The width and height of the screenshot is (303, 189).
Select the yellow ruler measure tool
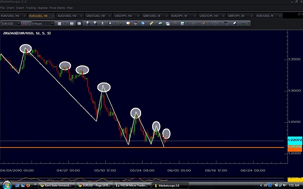(151, 23)
